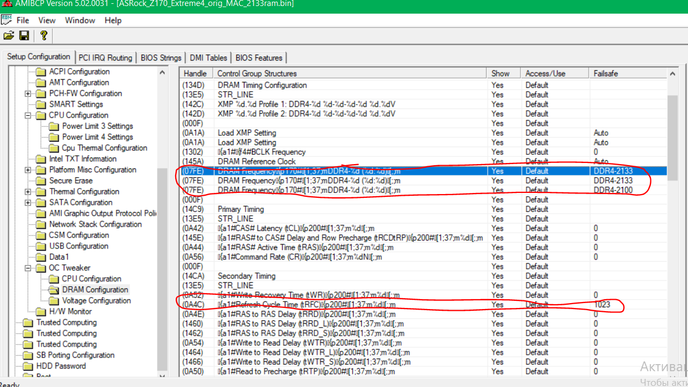Expand the SATA Configuration node

28,202
